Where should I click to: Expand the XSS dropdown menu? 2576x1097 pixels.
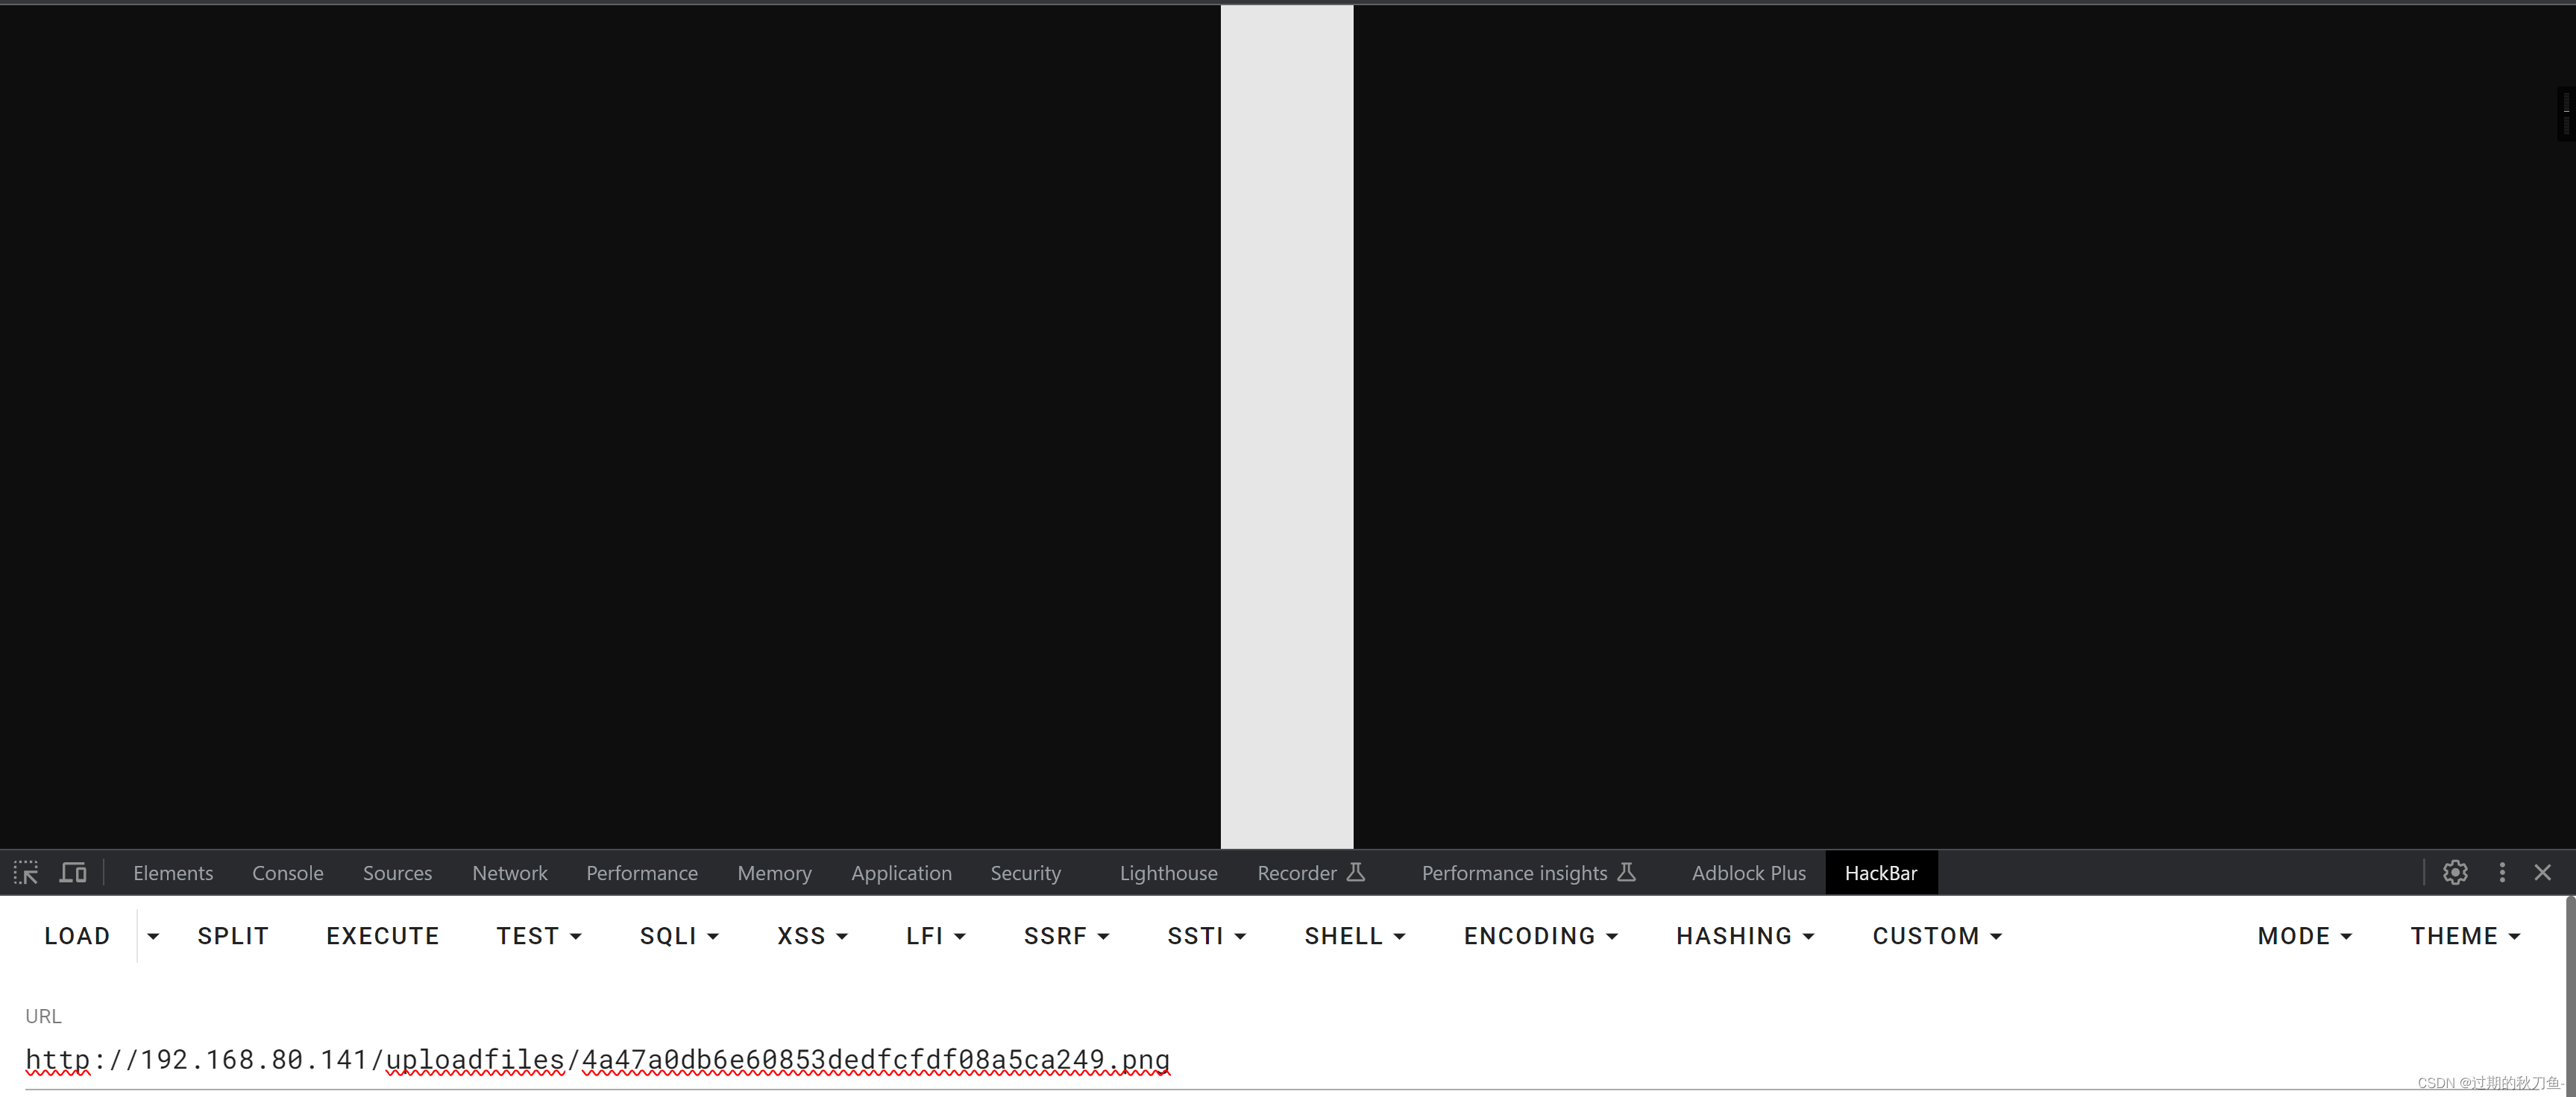tap(811, 936)
